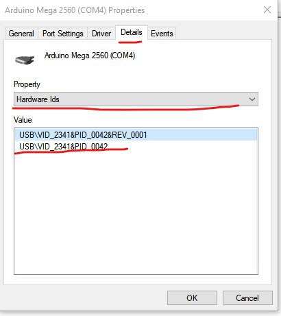Select the Details tab
The height and width of the screenshot is (316, 281).
[132, 32]
